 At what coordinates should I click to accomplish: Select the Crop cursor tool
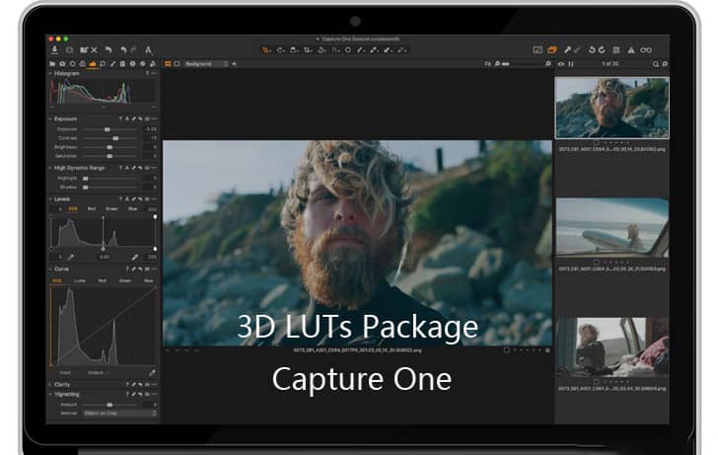pyautogui.click(x=308, y=50)
